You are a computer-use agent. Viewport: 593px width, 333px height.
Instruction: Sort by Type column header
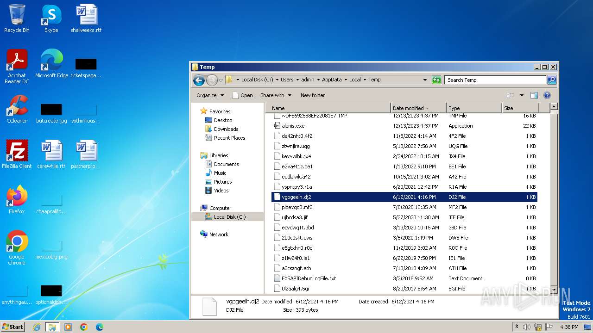point(474,108)
